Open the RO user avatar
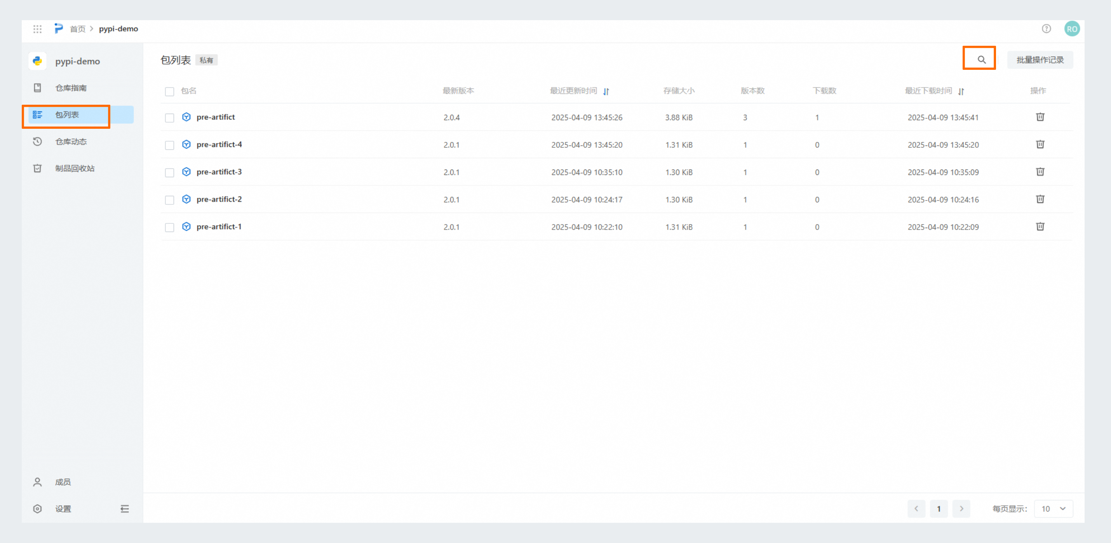The width and height of the screenshot is (1111, 543). (1071, 29)
